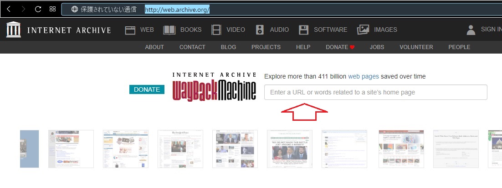Screen dimensions: 502x188
Task: Click the Video filmstrip icon
Action: coord(216,30)
